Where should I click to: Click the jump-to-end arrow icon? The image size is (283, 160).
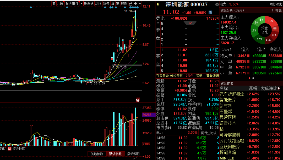(x=136, y=4)
